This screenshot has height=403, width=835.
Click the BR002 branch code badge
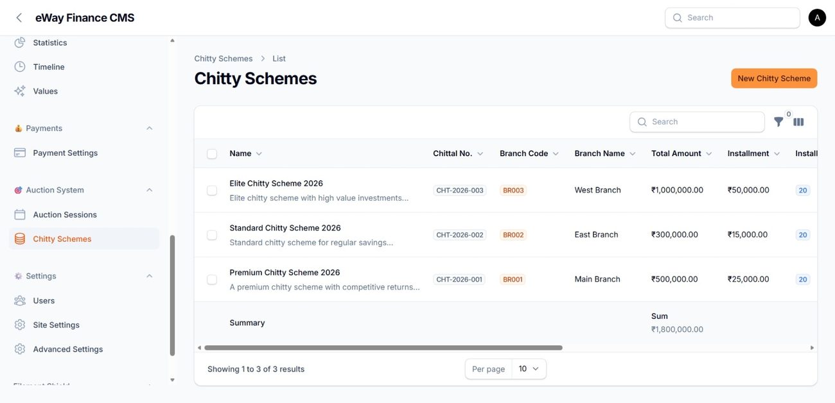point(513,235)
